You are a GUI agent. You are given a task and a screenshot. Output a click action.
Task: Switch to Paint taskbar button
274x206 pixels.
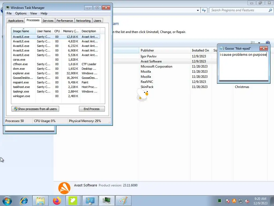[123, 201]
